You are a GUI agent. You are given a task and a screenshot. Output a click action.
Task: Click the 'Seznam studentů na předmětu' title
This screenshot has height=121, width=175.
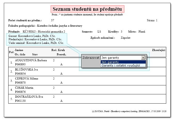(x=87, y=9)
